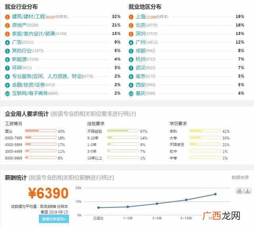The image size is (254, 227).
Task: Click the rank 4 badge beside 广州
Action: click(x=131, y=43)
